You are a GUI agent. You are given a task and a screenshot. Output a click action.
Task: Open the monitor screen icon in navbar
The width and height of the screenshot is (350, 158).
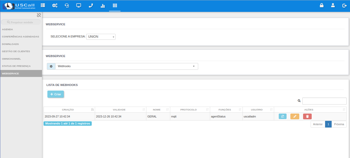(79, 5)
